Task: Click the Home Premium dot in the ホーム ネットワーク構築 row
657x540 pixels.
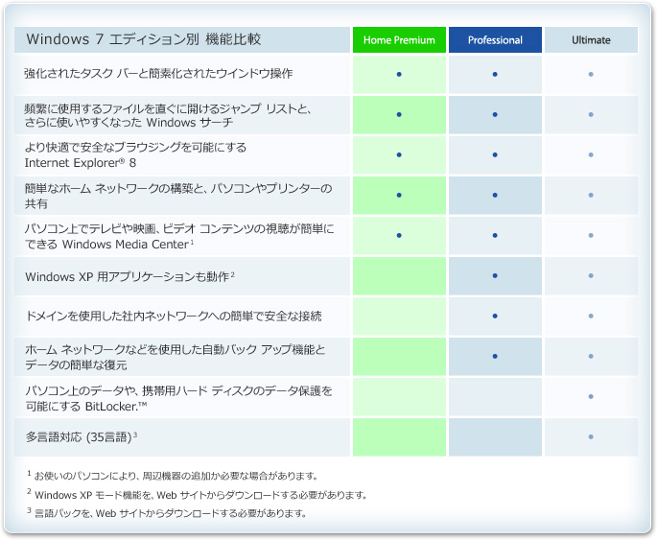Action: click(x=399, y=195)
